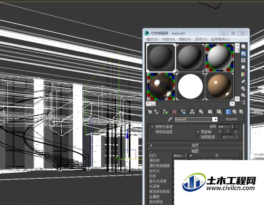Click the 凹凸 map slot button labeled 无
The image size is (264, 205).
(216, 155)
